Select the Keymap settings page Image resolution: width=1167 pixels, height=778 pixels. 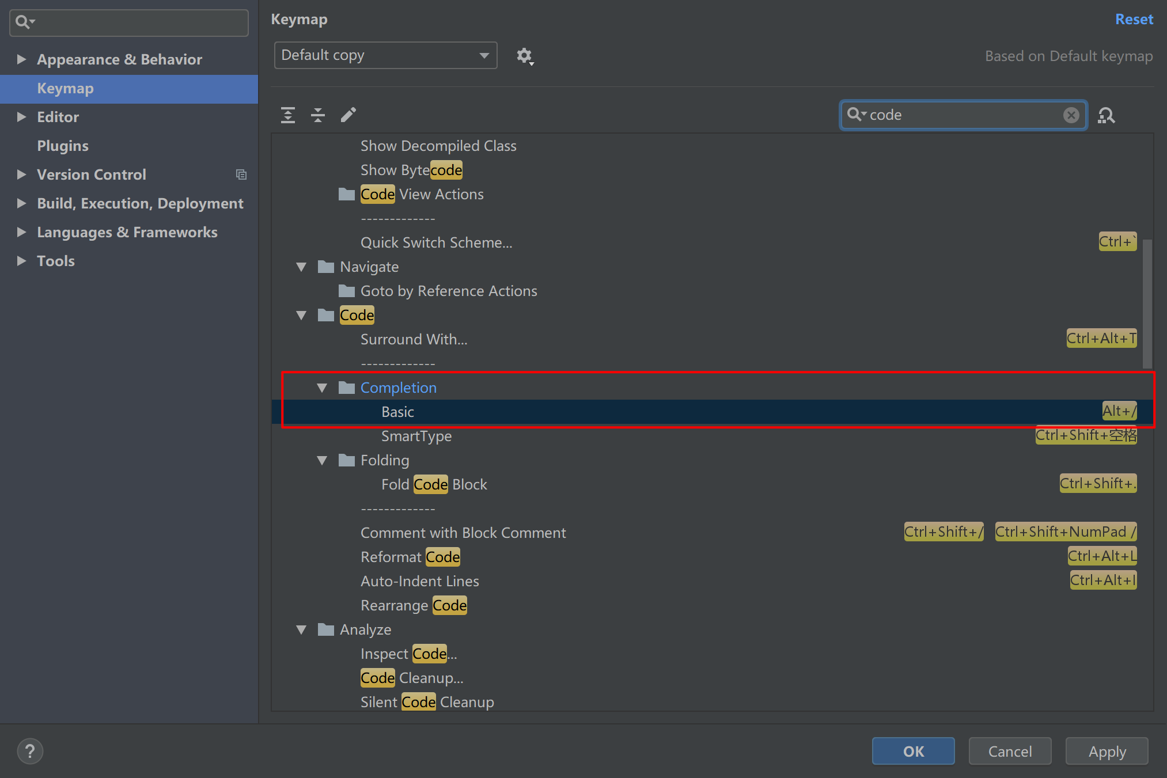point(65,89)
